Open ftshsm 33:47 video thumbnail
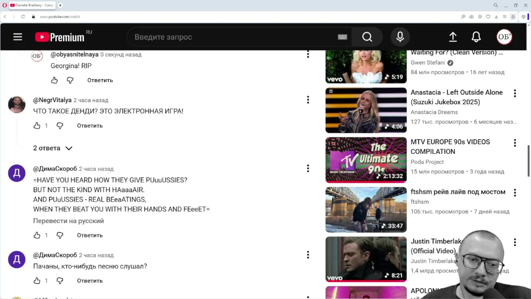This screenshot has height=299, width=531. coord(366,210)
